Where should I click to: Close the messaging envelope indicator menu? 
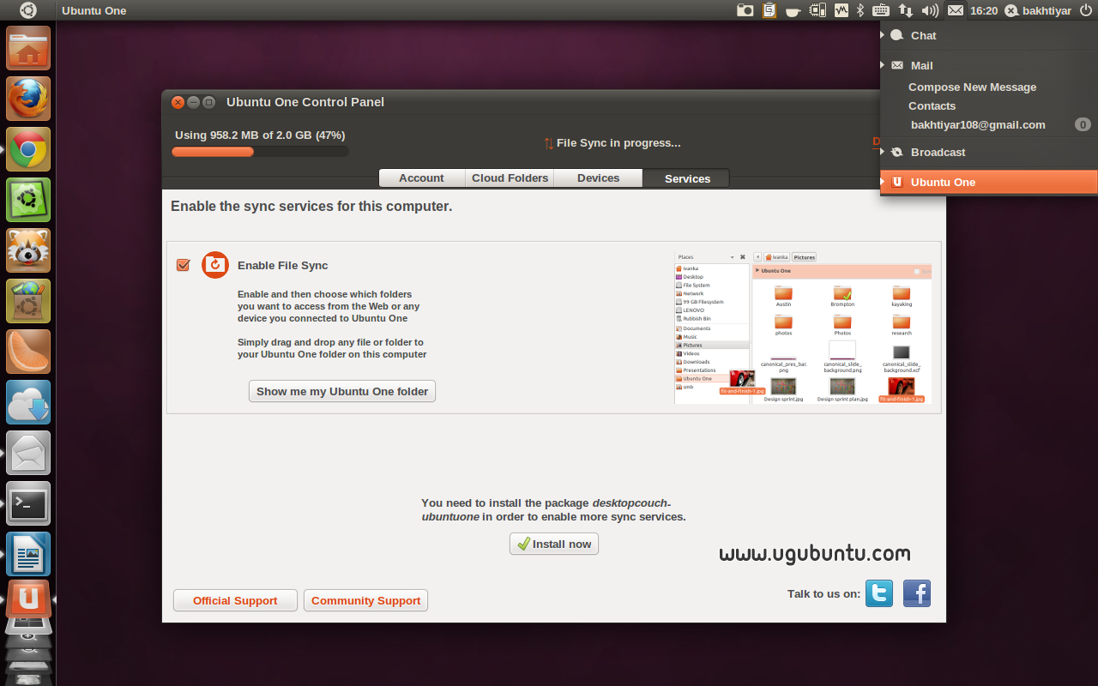click(x=955, y=10)
